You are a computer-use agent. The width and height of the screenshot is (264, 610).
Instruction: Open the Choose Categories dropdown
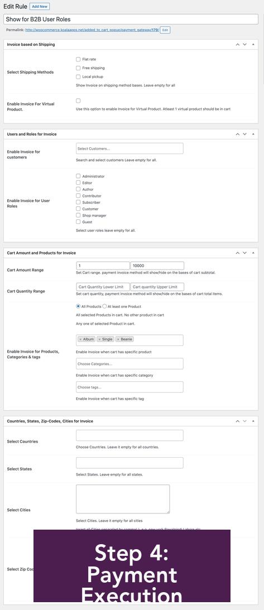129,364
